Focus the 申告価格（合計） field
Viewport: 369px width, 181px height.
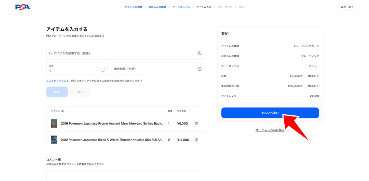point(158,69)
